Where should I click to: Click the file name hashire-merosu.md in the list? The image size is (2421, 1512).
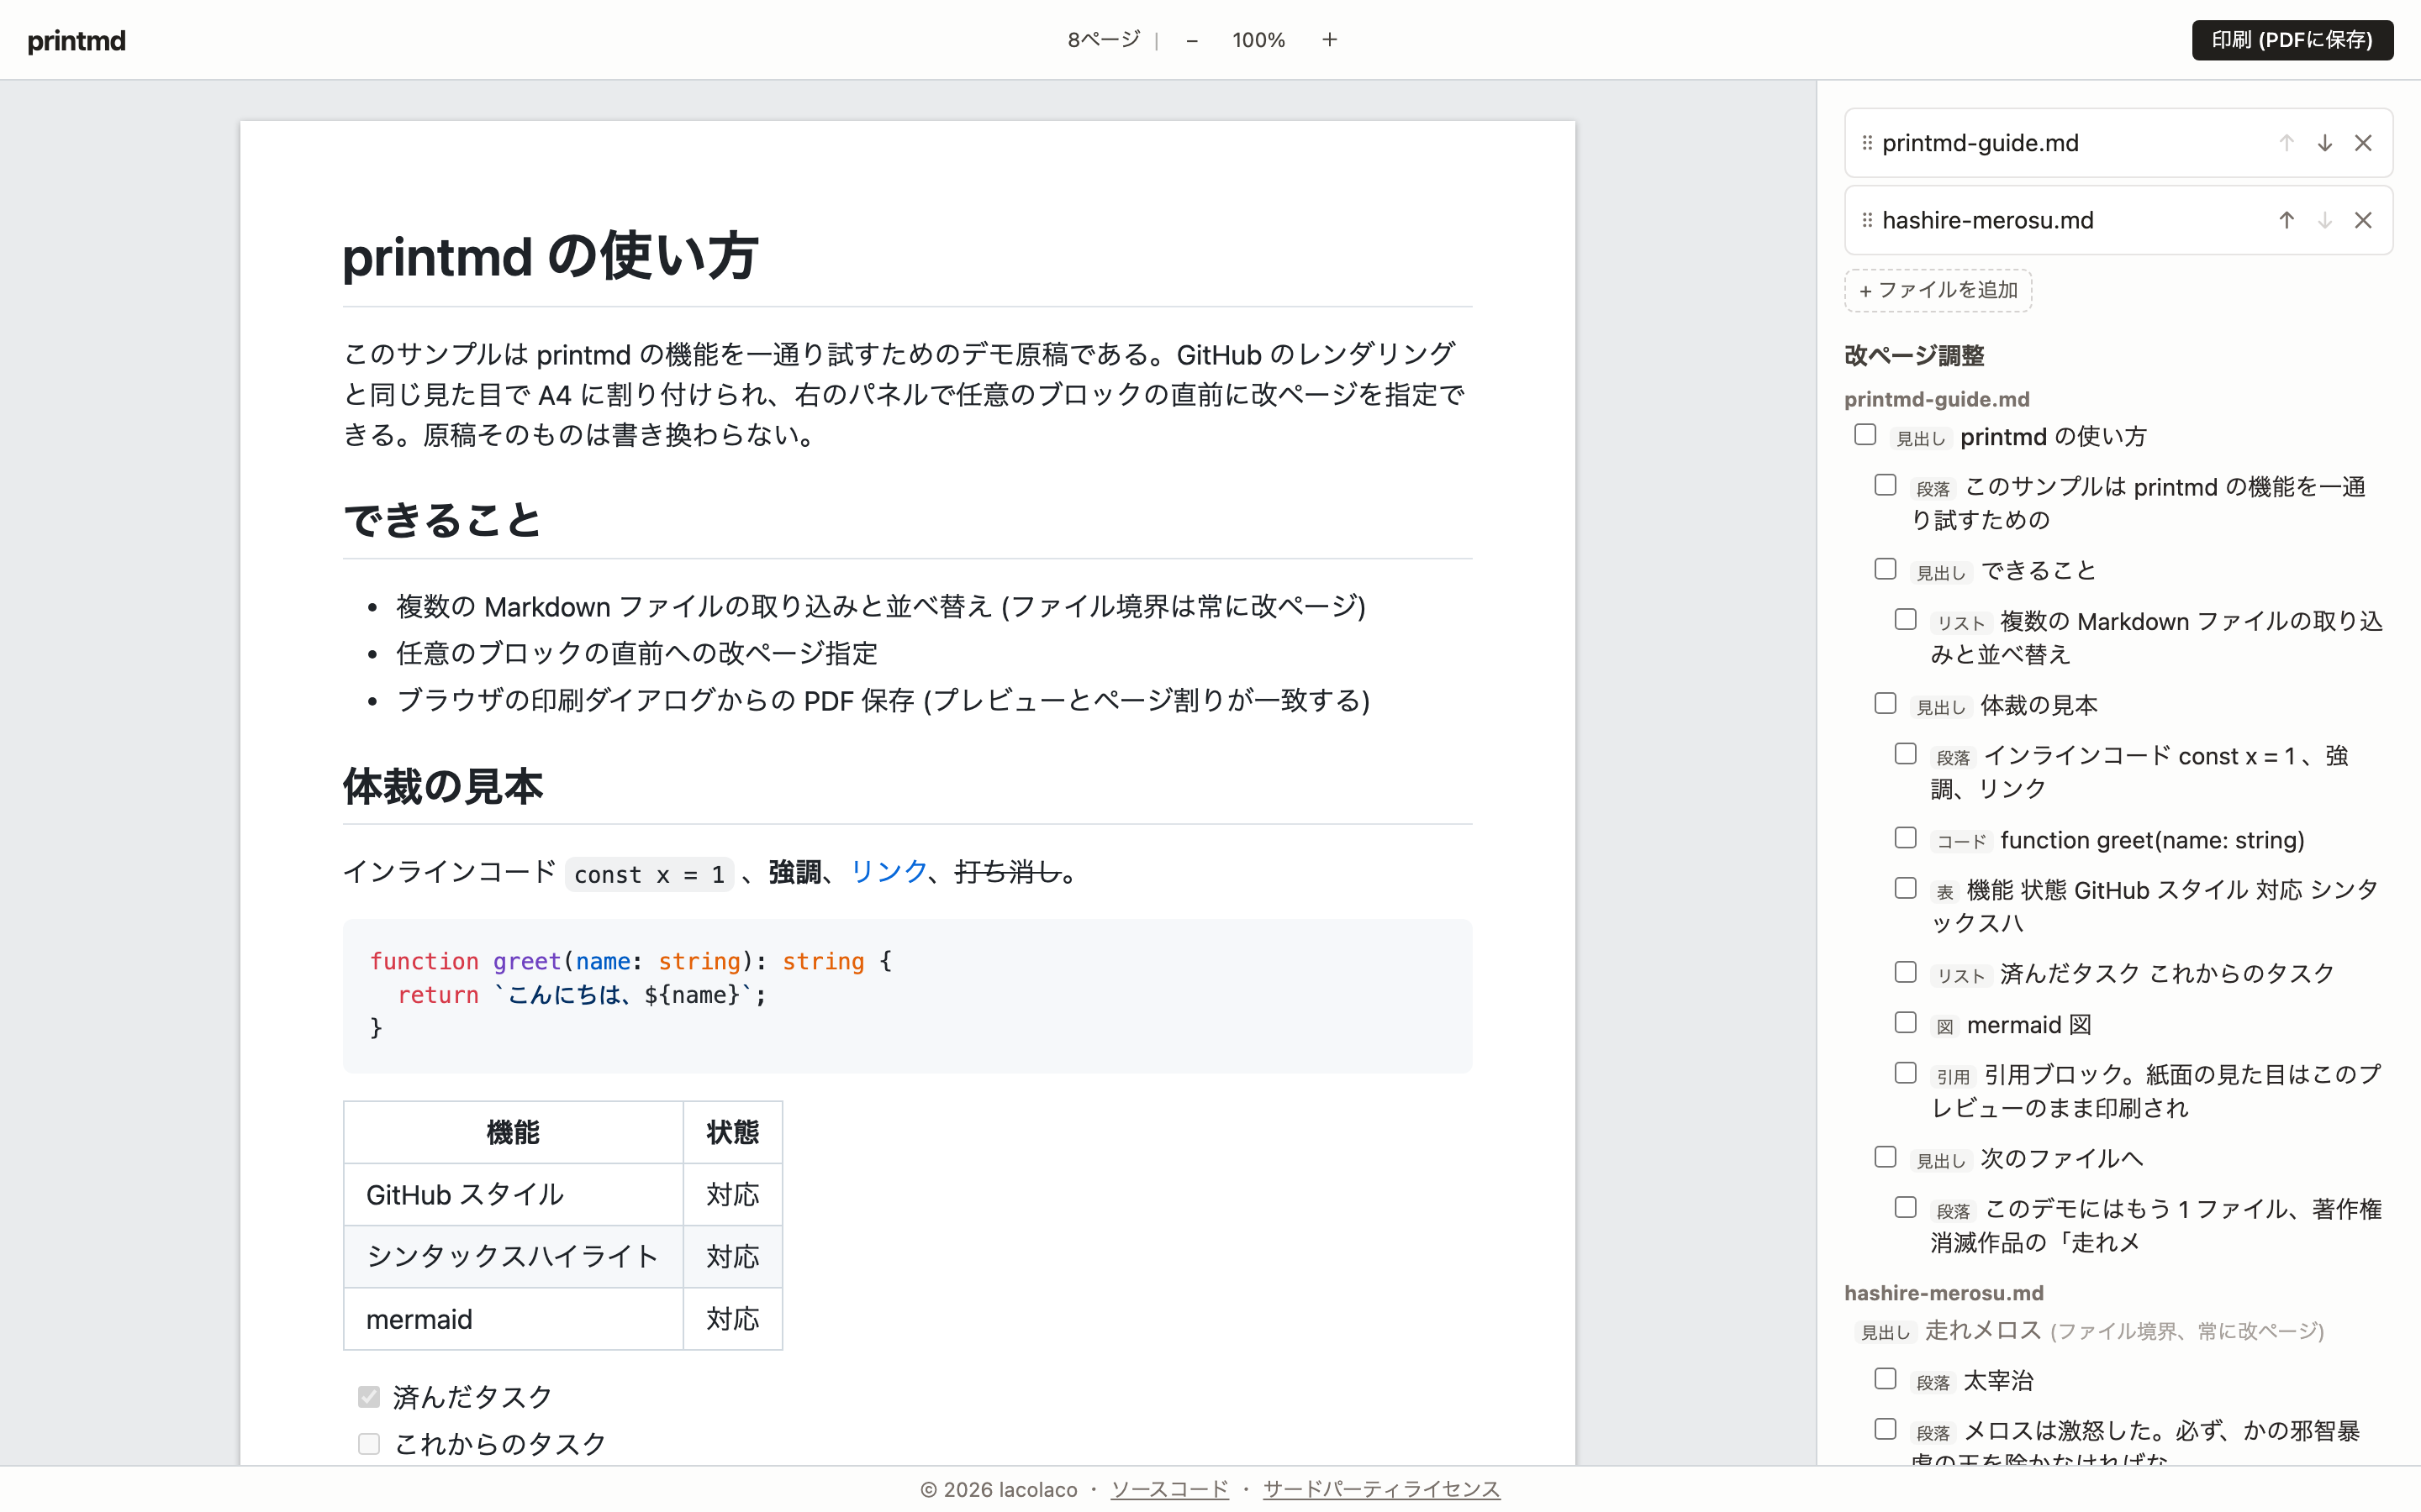click(1987, 220)
